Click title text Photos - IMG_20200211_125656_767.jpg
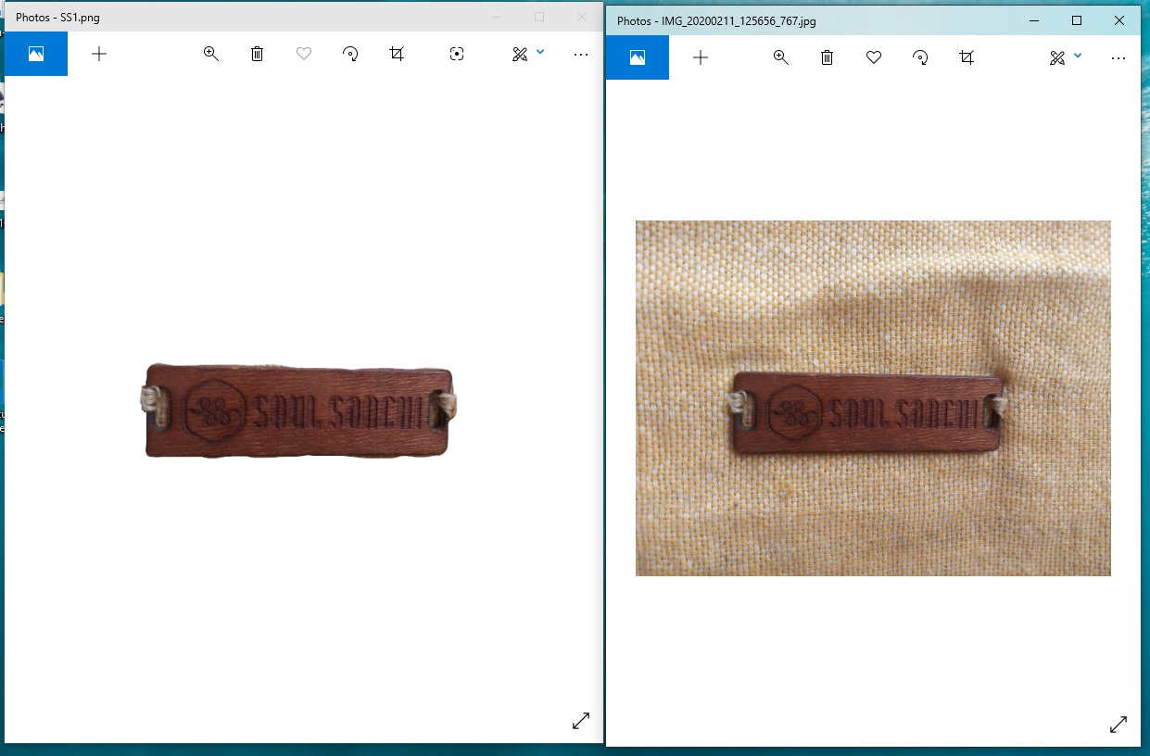The height and width of the screenshot is (756, 1150). tap(716, 21)
